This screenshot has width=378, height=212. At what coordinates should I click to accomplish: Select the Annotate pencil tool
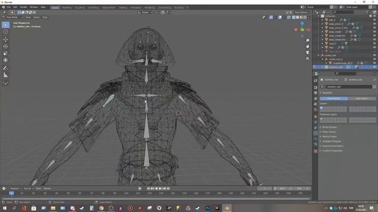[x=5, y=68]
